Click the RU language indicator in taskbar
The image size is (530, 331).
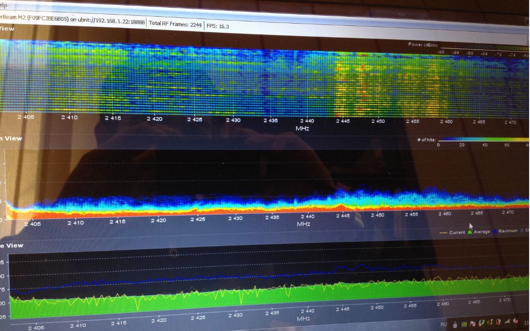click(443, 325)
